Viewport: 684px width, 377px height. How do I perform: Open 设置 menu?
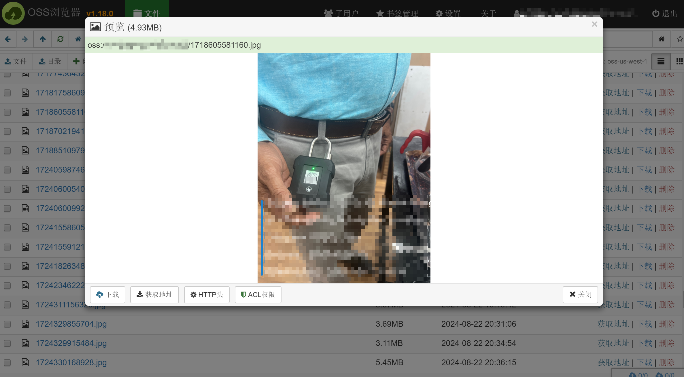[448, 14]
